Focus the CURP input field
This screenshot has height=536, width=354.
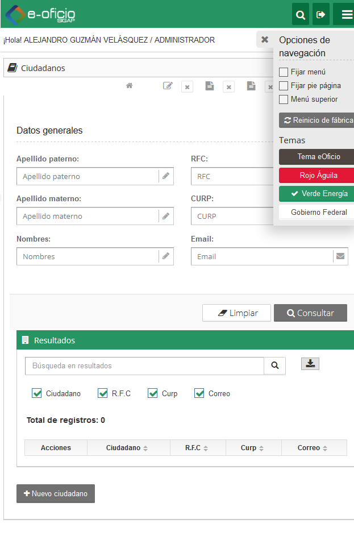pyautogui.click(x=232, y=216)
